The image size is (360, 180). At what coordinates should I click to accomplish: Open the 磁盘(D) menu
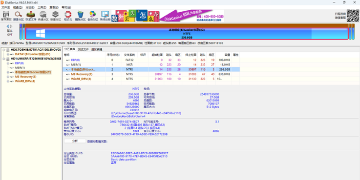[18, 7]
